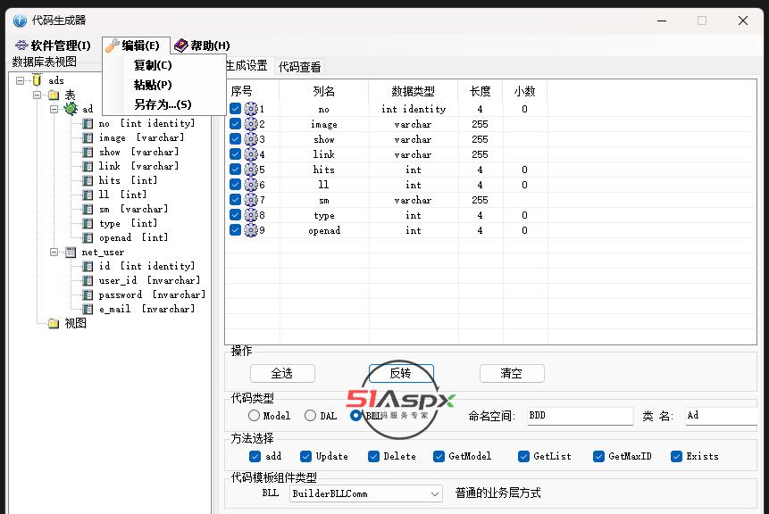769x514 pixels.
Task: Click the 数据类型 column header
Action: point(413,91)
